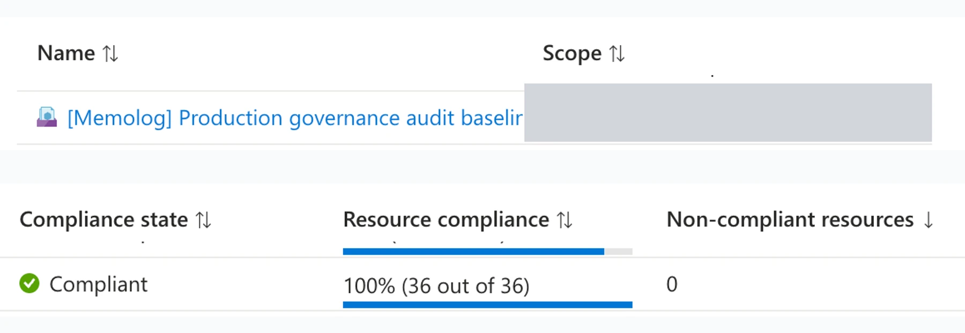Click the green Compliant checkmark icon
This screenshot has height=333, width=965.
click(29, 284)
